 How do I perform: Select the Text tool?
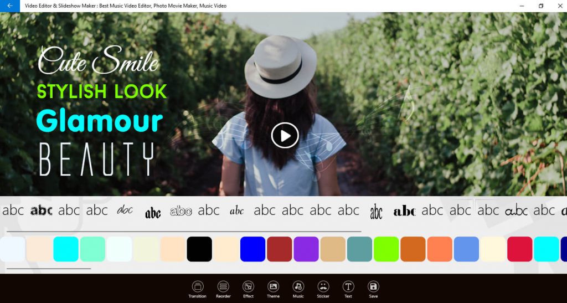point(348,290)
